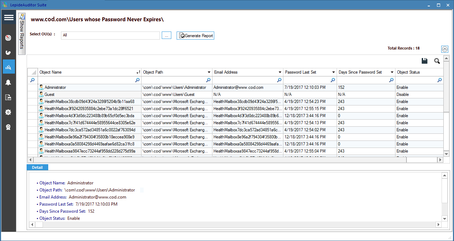
Task: Click Detail pane vertical scrollbar down arrow
Action: (444, 219)
